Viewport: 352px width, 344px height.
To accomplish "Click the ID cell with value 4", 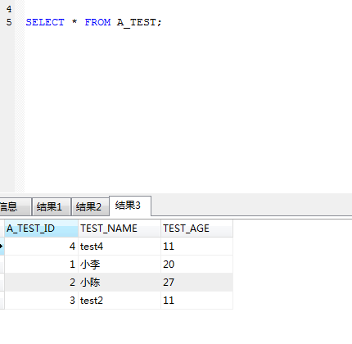I will coord(41,247).
